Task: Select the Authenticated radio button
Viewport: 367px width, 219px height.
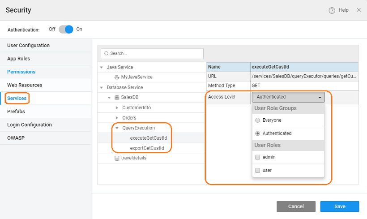Action: click(257, 133)
